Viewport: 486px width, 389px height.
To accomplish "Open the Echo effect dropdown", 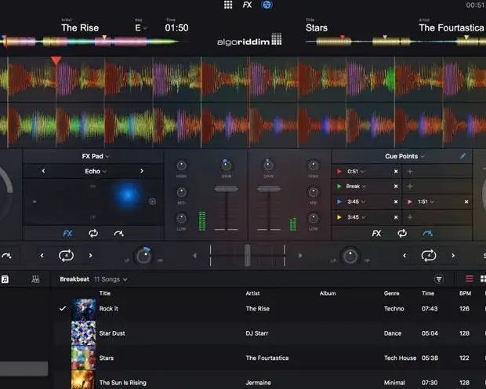I will point(96,171).
